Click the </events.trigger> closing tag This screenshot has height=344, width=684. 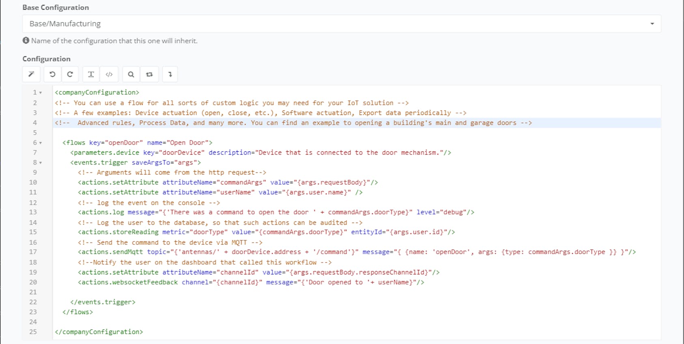point(103,302)
